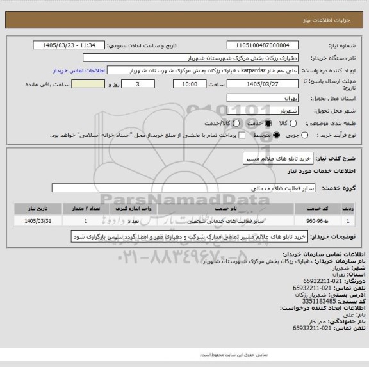Click the تاریخ نیاز column header
The width and height of the screenshot is (369, 367).
pyautogui.click(x=38, y=209)
